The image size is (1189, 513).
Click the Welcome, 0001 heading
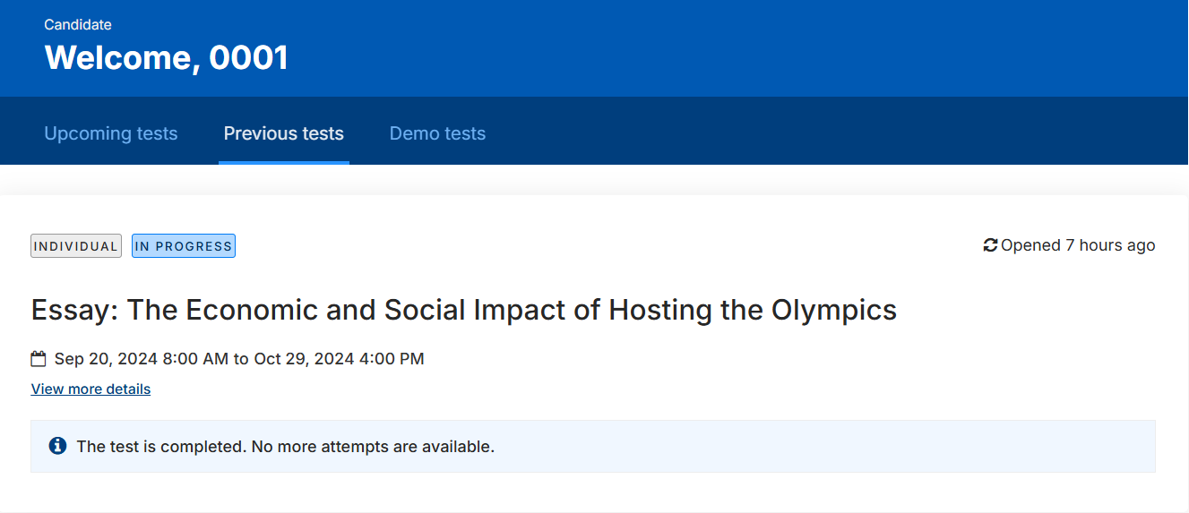pos(167,57)
